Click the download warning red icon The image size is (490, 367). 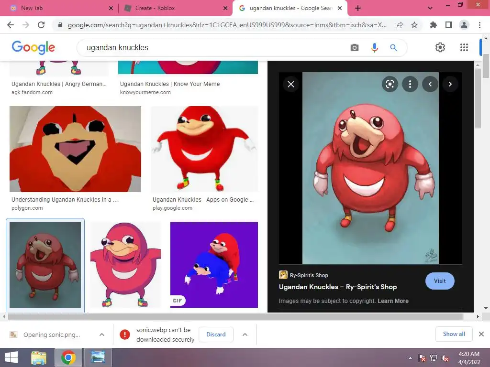coord(125,334)
